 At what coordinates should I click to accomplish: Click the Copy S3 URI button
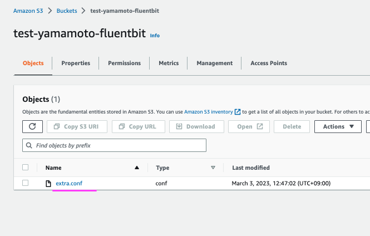(77, 126)
